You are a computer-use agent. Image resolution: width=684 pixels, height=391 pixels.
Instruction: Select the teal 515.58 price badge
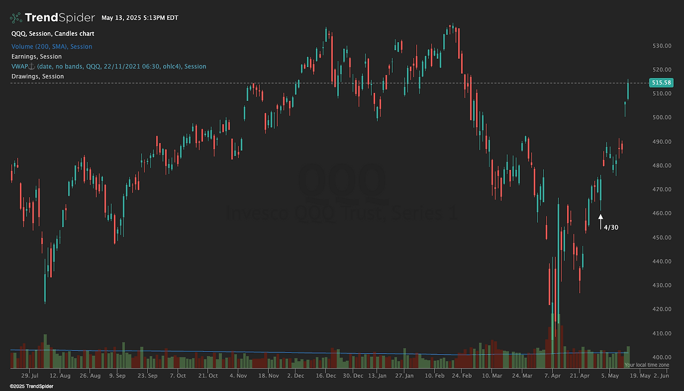point(660,83)
